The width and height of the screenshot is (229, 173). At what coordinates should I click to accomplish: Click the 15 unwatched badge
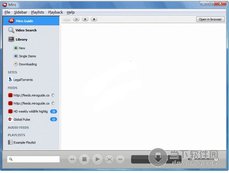[53, 119]
